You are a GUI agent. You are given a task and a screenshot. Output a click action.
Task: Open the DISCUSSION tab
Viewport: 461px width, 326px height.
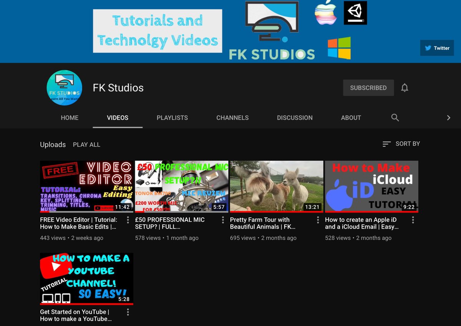coord(295,118)
